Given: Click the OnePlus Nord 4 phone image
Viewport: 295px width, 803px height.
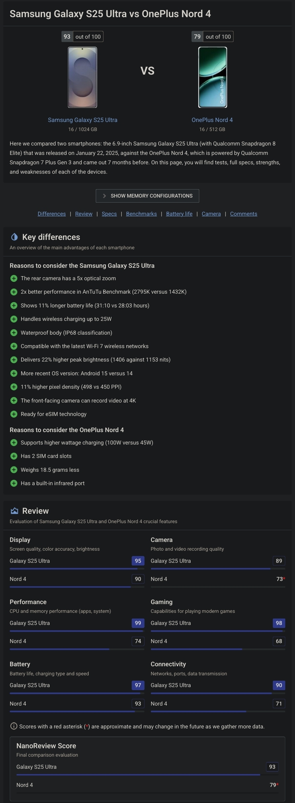Looking at the screenshot, I should click(x=213, y=77).
